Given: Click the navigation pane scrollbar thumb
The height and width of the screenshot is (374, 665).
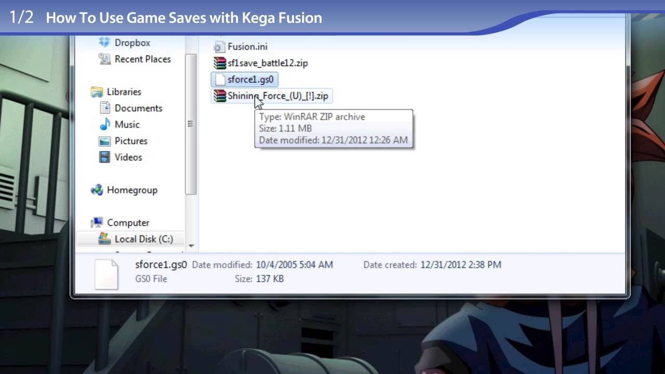Looking at the screenshot, I should point(191,124).
